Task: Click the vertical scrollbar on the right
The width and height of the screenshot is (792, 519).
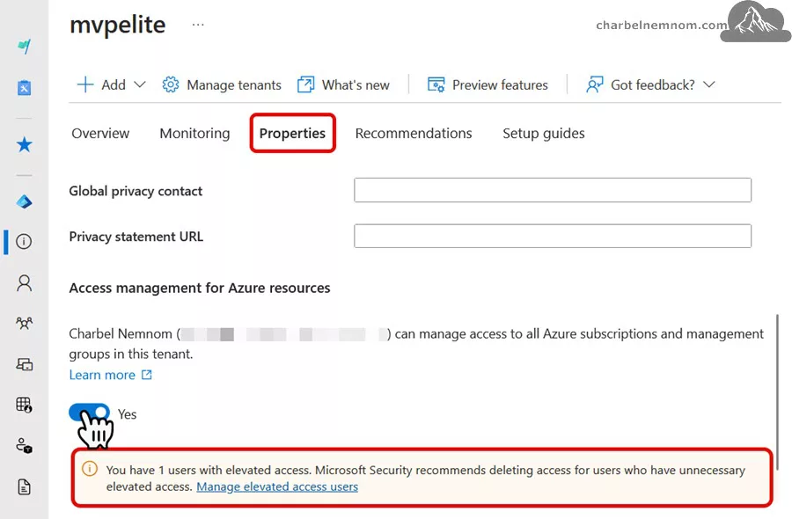Action: click(777, 391)
